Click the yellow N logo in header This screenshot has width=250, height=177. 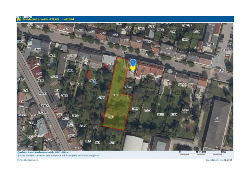tap(19, 19)
